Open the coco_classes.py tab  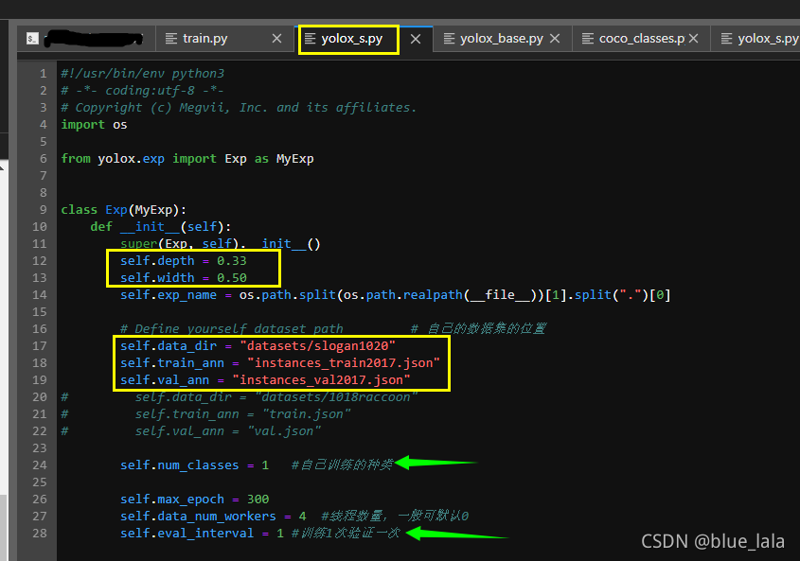click(641, 39)
